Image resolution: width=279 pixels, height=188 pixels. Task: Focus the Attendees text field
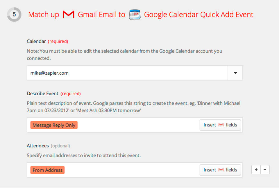pos(131,170)
